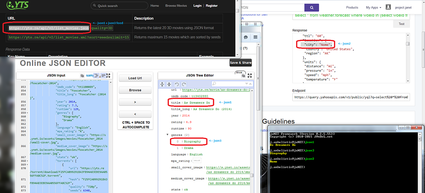Select the list_movies.json quality=3D URL

click(x=61, y=28)
